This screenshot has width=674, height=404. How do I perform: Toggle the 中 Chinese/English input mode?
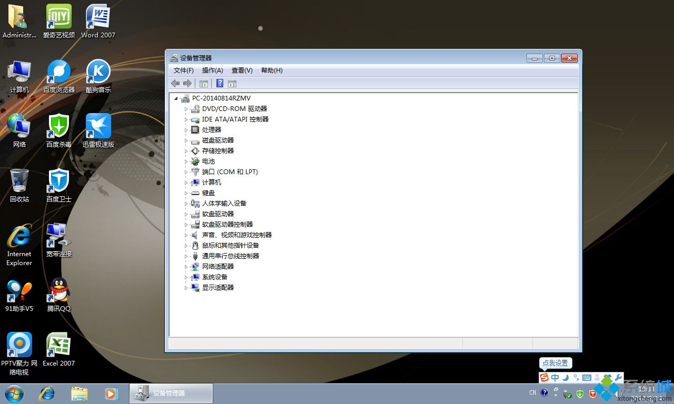coord(555,378)
